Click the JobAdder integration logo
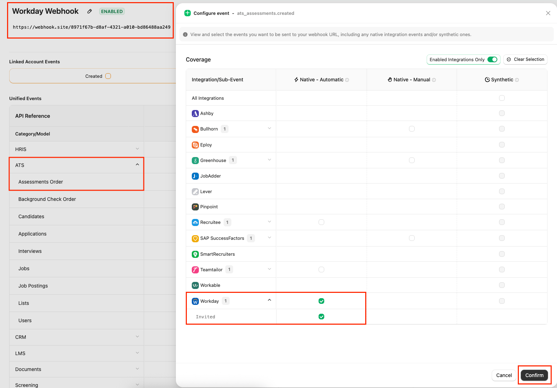This screenshot has width=557, height=388. coord(195,176)
